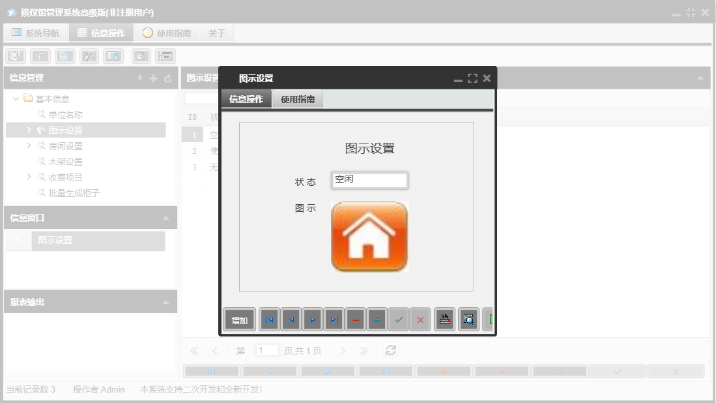Switch to the 使用指南 tab in dialog
716x403 pixels.
point(297,98)
